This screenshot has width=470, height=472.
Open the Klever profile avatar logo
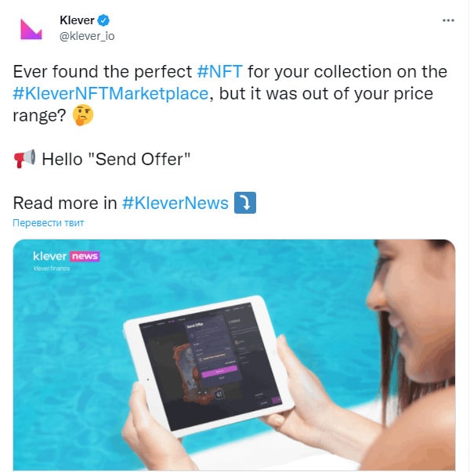pos(31,29)
